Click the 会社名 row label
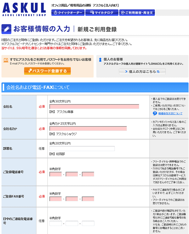Image resolution: width=189 pixels, height=234 pixels. point(8,107)
